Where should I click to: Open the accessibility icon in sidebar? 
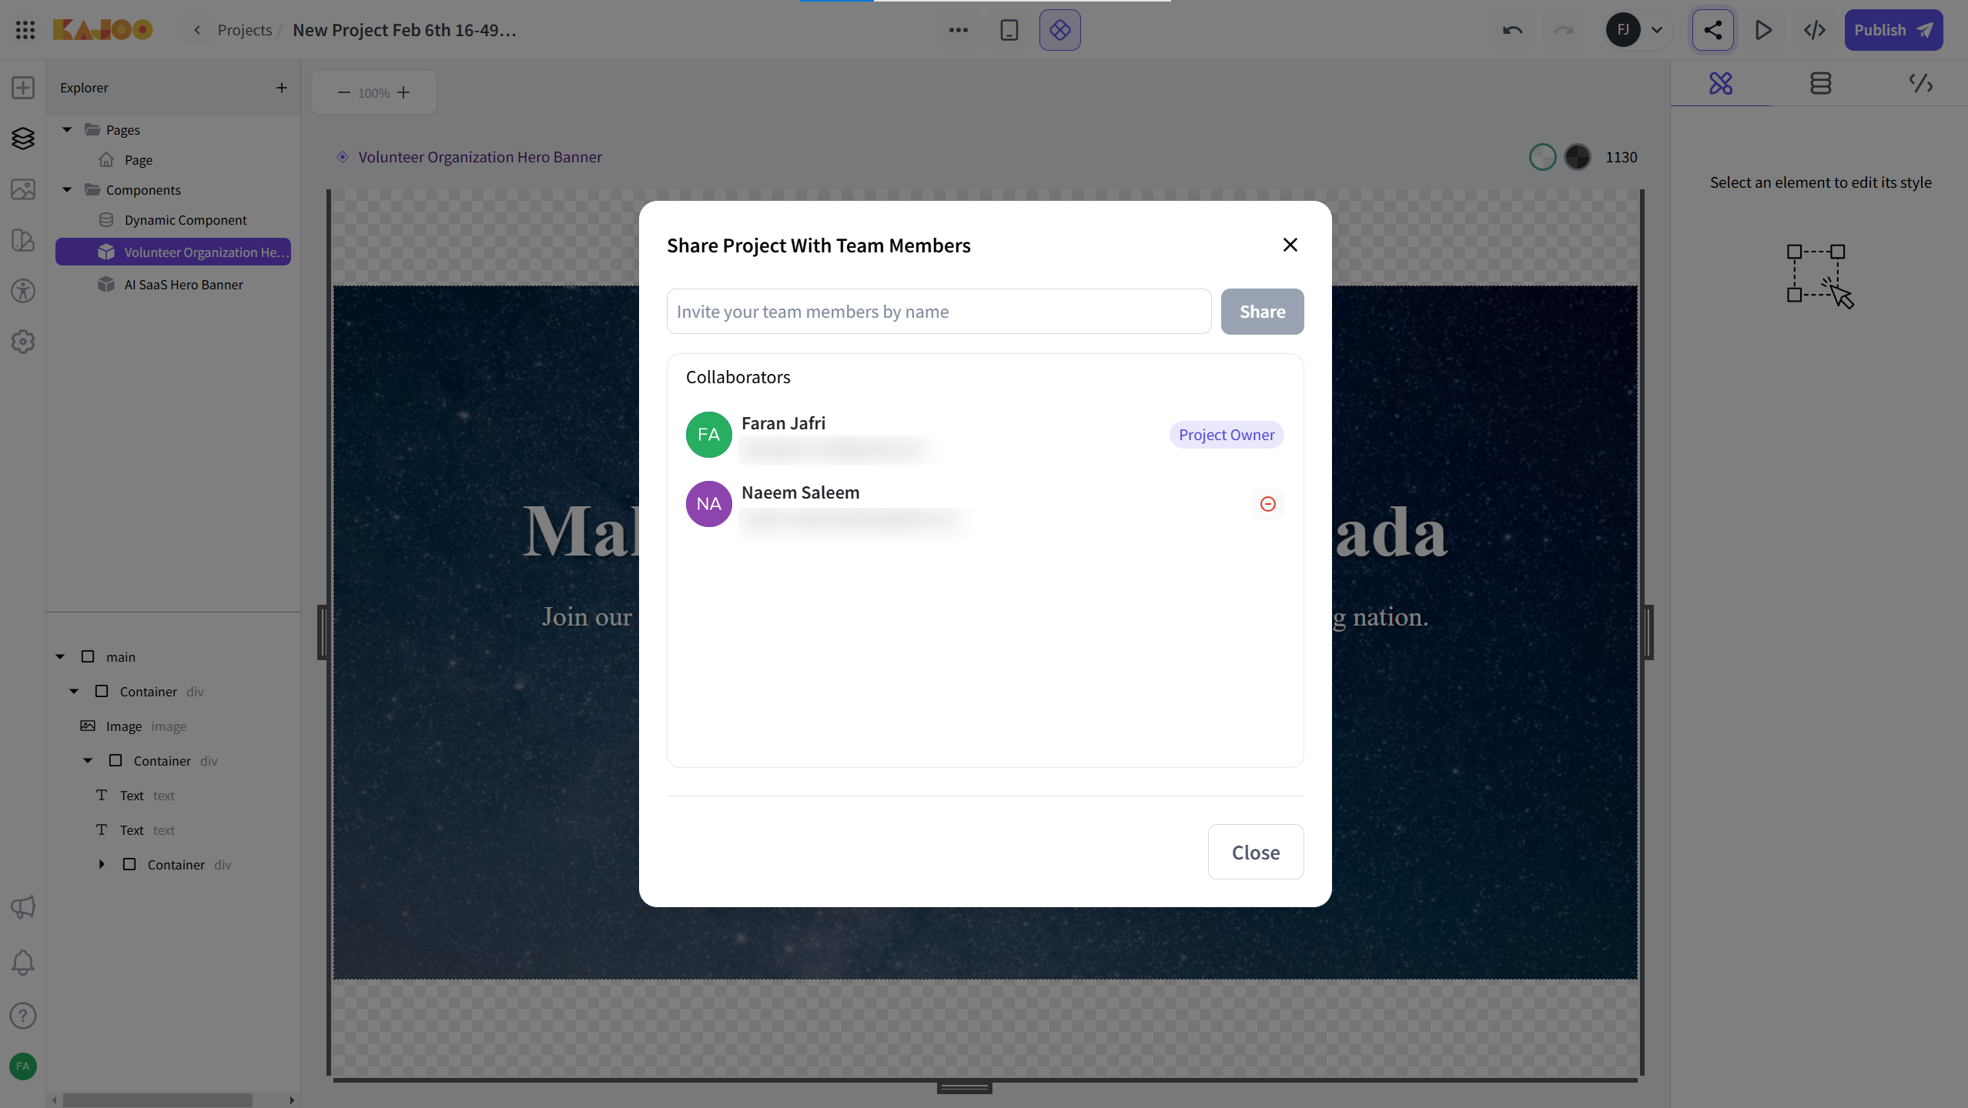[x=23, y=291]
